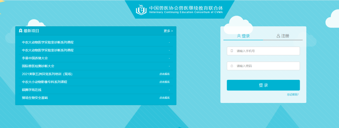Open 更多 > to see more projects
This screenshot has width=339, height=128.
coord(168,31)
